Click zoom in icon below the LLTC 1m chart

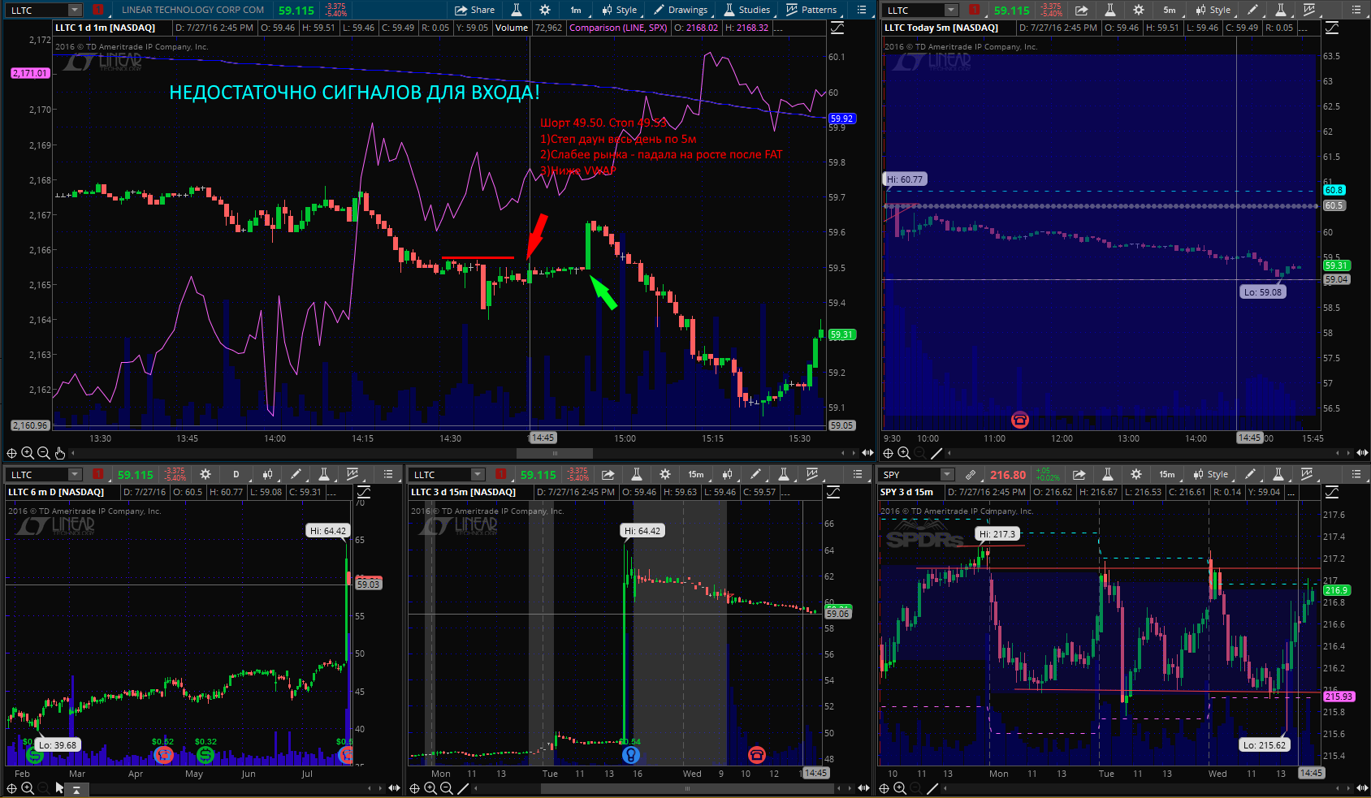click(x=28, y=453)
